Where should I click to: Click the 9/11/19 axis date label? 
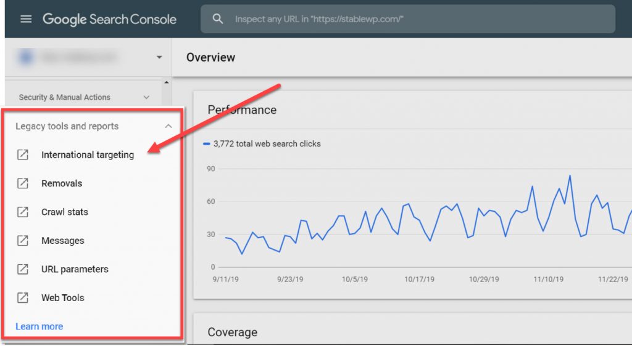click(225, 279)
